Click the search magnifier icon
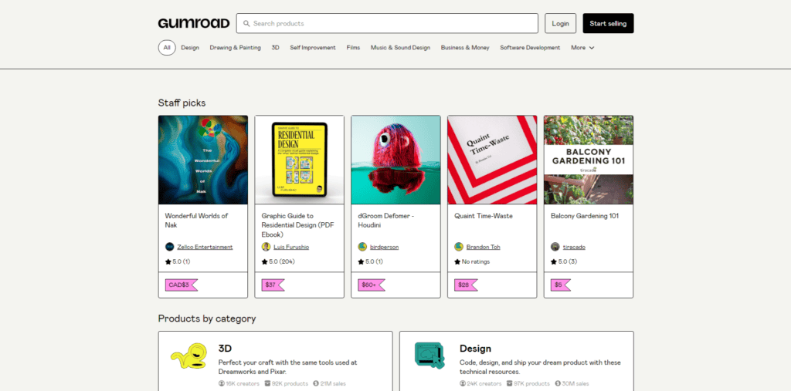 point(246,23)
